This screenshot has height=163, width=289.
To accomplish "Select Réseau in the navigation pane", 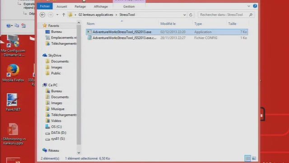I will [x=53, y=150].
